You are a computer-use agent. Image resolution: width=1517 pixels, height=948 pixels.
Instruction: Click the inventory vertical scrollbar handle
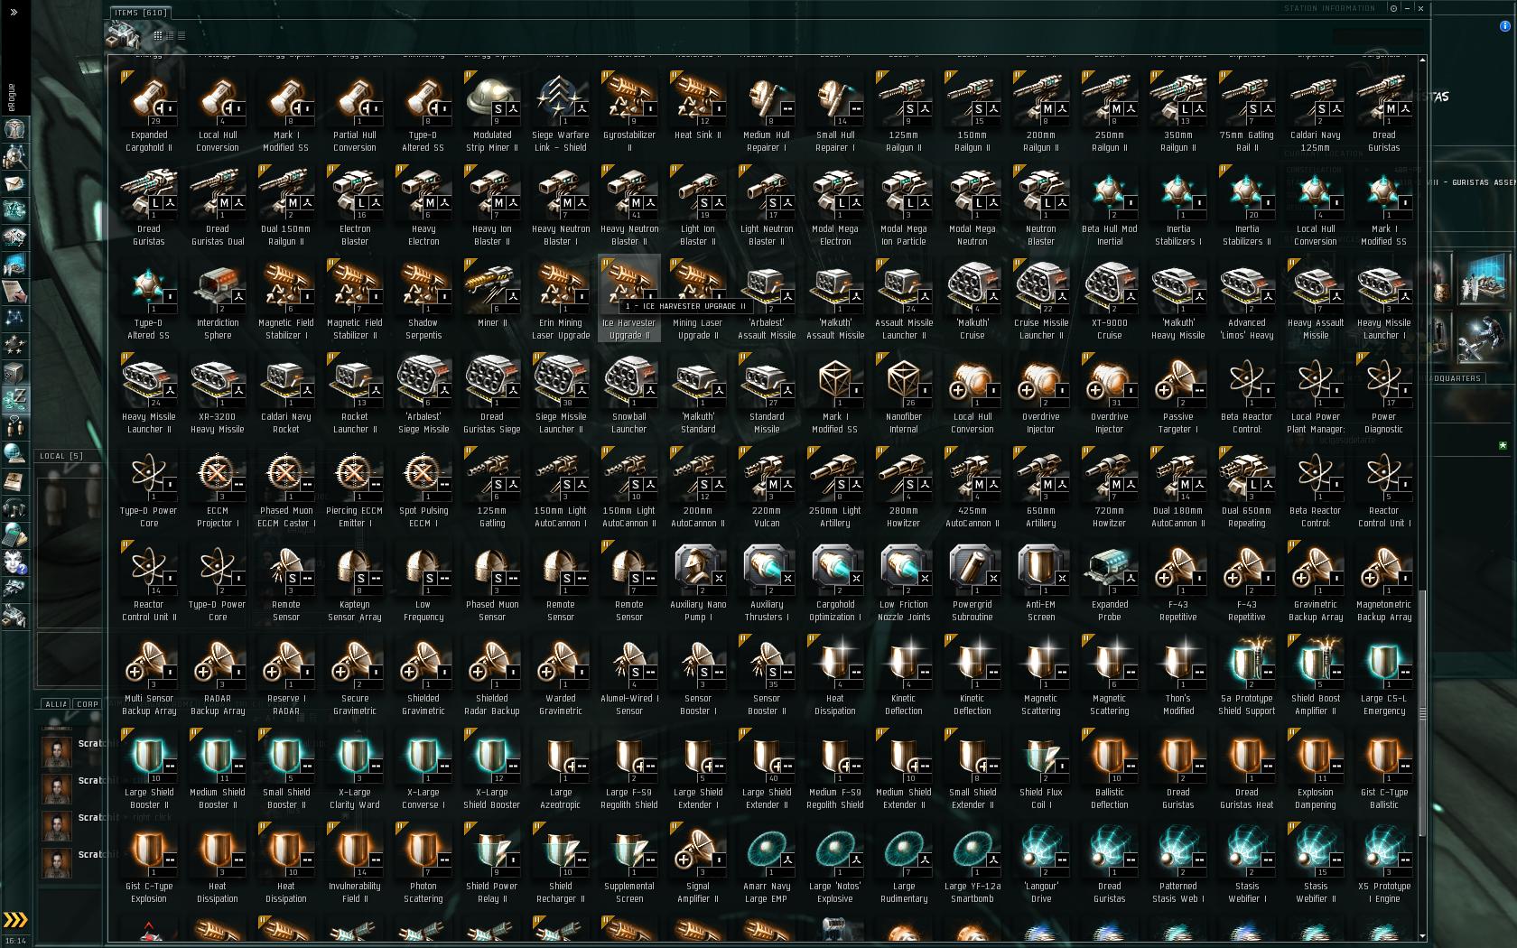point(1422,713)
